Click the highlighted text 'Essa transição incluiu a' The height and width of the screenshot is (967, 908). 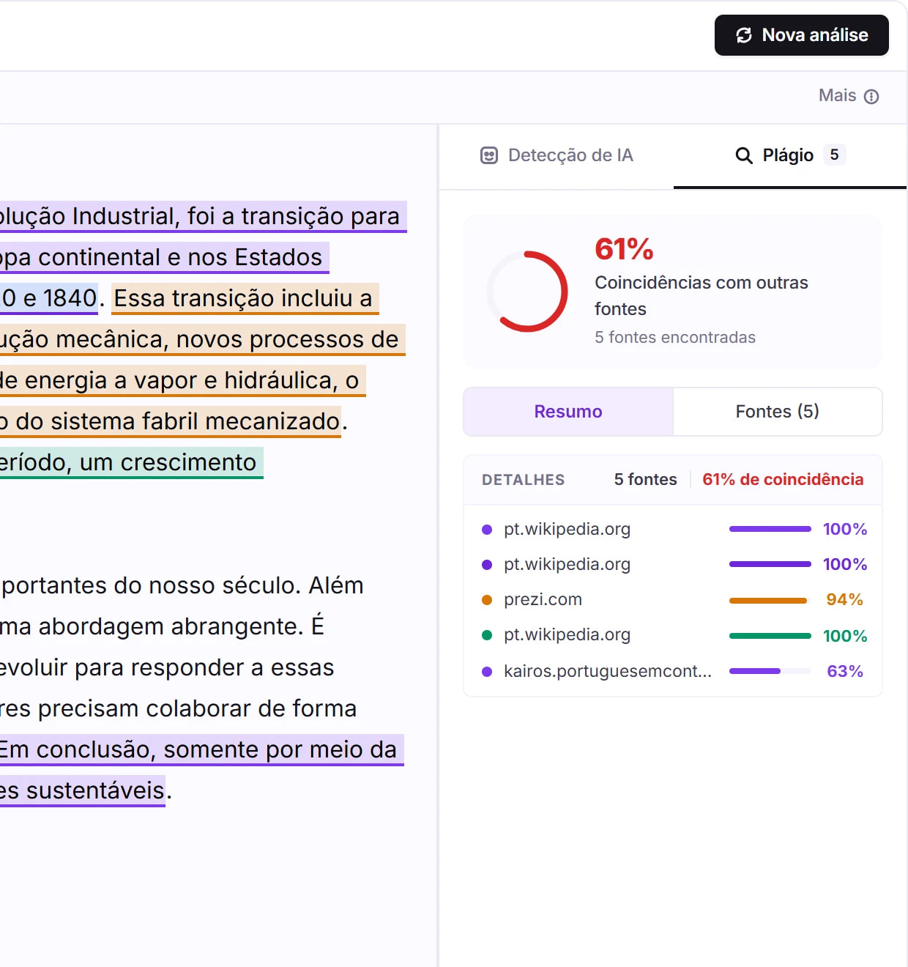[x=244, y=299]
